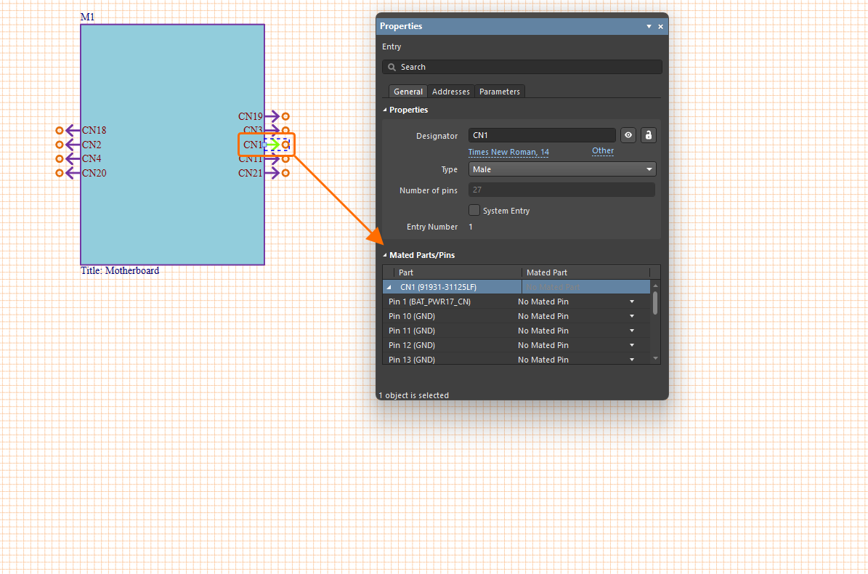Viewport: 868px width, 574px height.
Task: Open the Type dropdown showing Male
Action: [562, 169]
